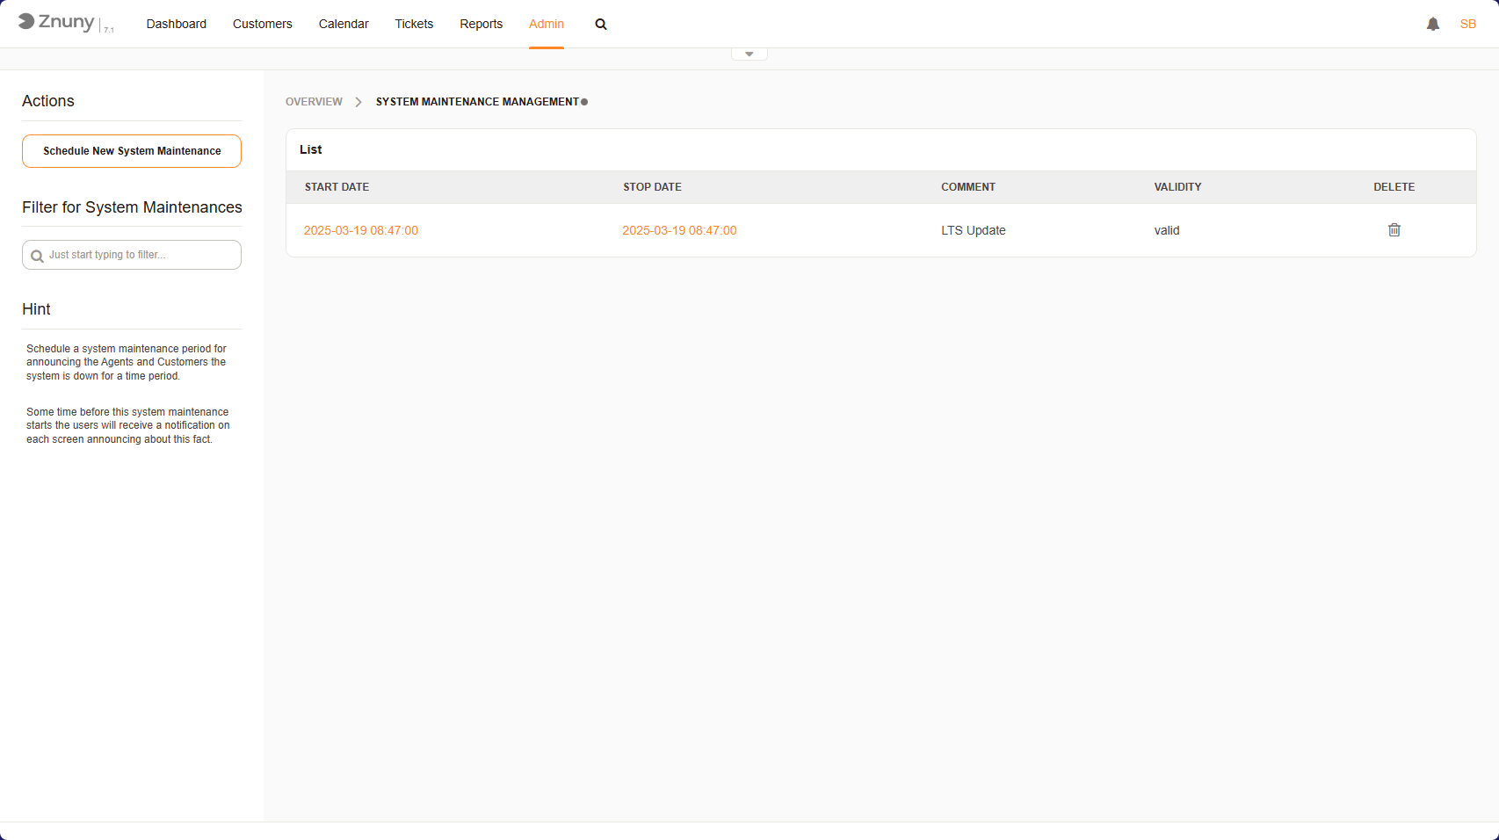Screen dimensions: 1499x840
Task: Click Schedule New System Maintenance
Action: pyautogui.click(x=131, y=151)
